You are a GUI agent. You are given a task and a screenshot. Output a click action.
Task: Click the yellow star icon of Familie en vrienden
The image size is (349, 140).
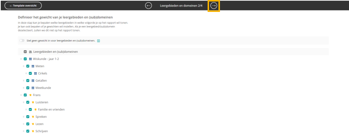(36, 109)
